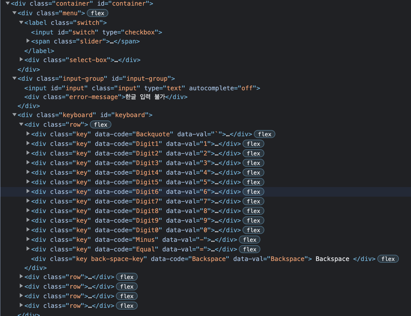Expand the Digit0 key node
411x316 pixels.
(x=28, y=230)
